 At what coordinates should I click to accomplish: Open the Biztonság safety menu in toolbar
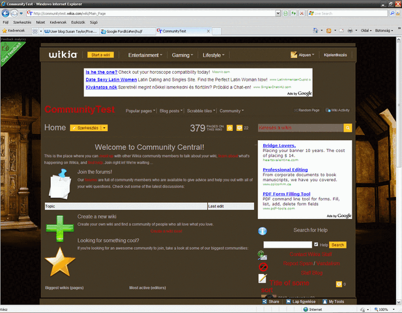click(x=384, y=31)
